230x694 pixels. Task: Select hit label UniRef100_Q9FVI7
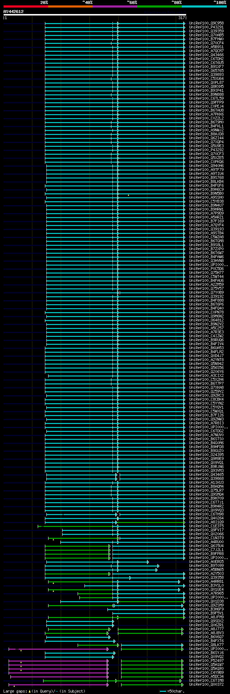tap(206, 530)
